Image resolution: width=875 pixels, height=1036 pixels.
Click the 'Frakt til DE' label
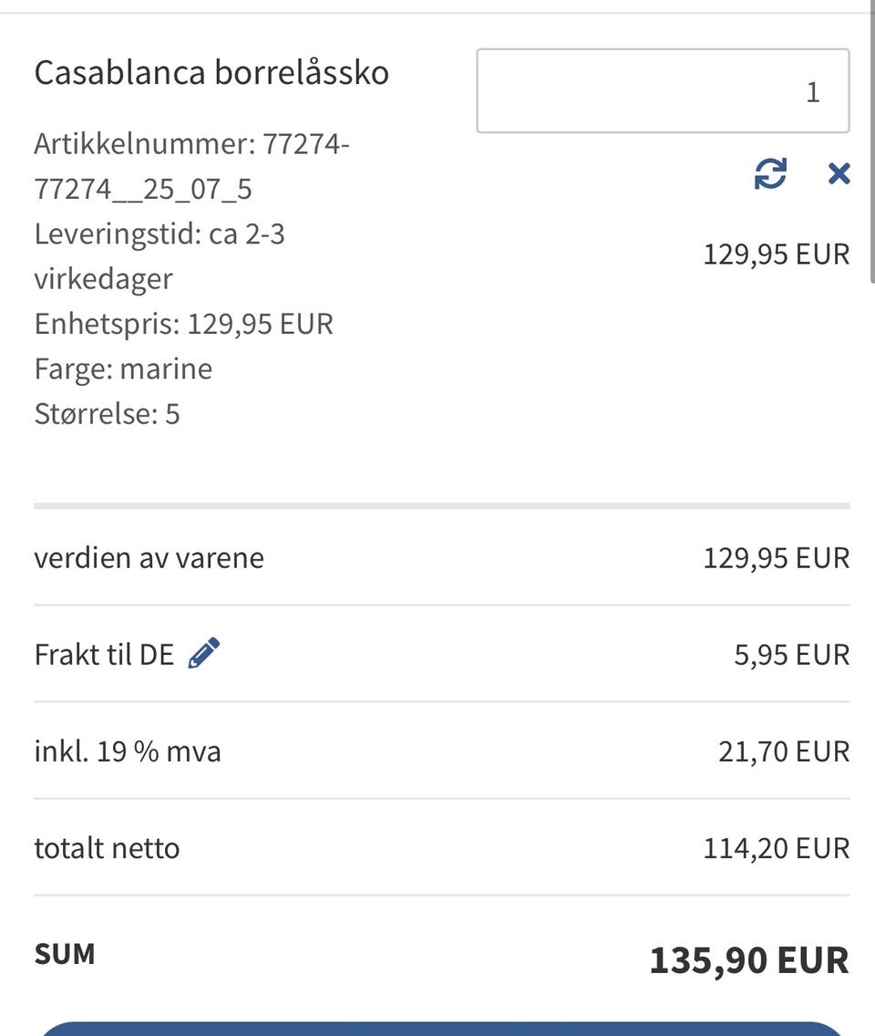click(104, 654)
